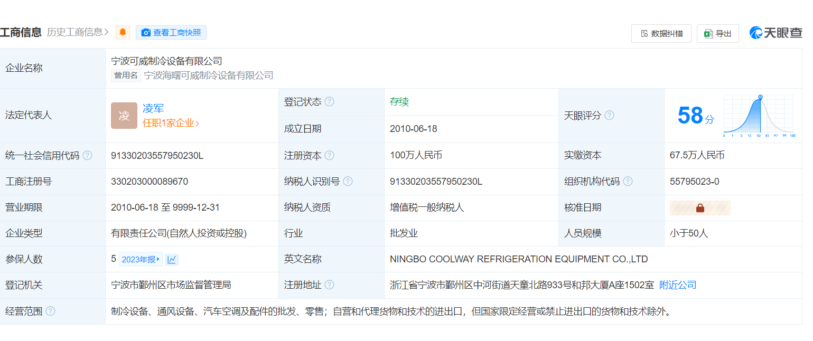This screenshot has width=813, height=341.
Task: Click registration number 330203000089670
Action: (x=149, y=182)
